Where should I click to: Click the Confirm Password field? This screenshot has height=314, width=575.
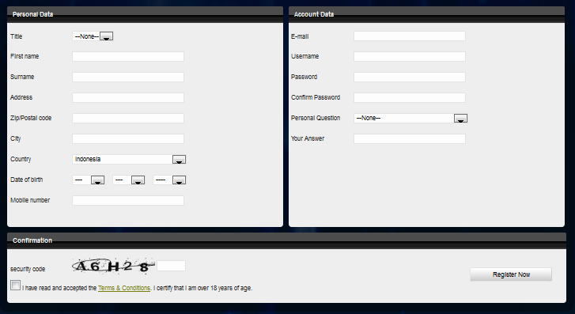pos(410,97)
